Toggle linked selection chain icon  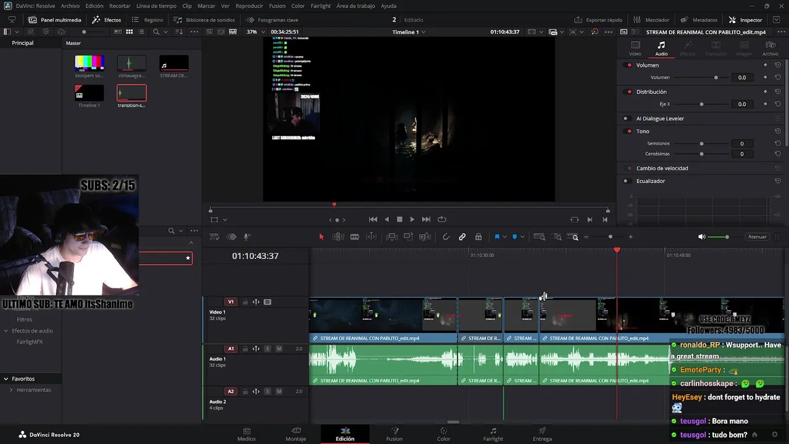(462, 237)
